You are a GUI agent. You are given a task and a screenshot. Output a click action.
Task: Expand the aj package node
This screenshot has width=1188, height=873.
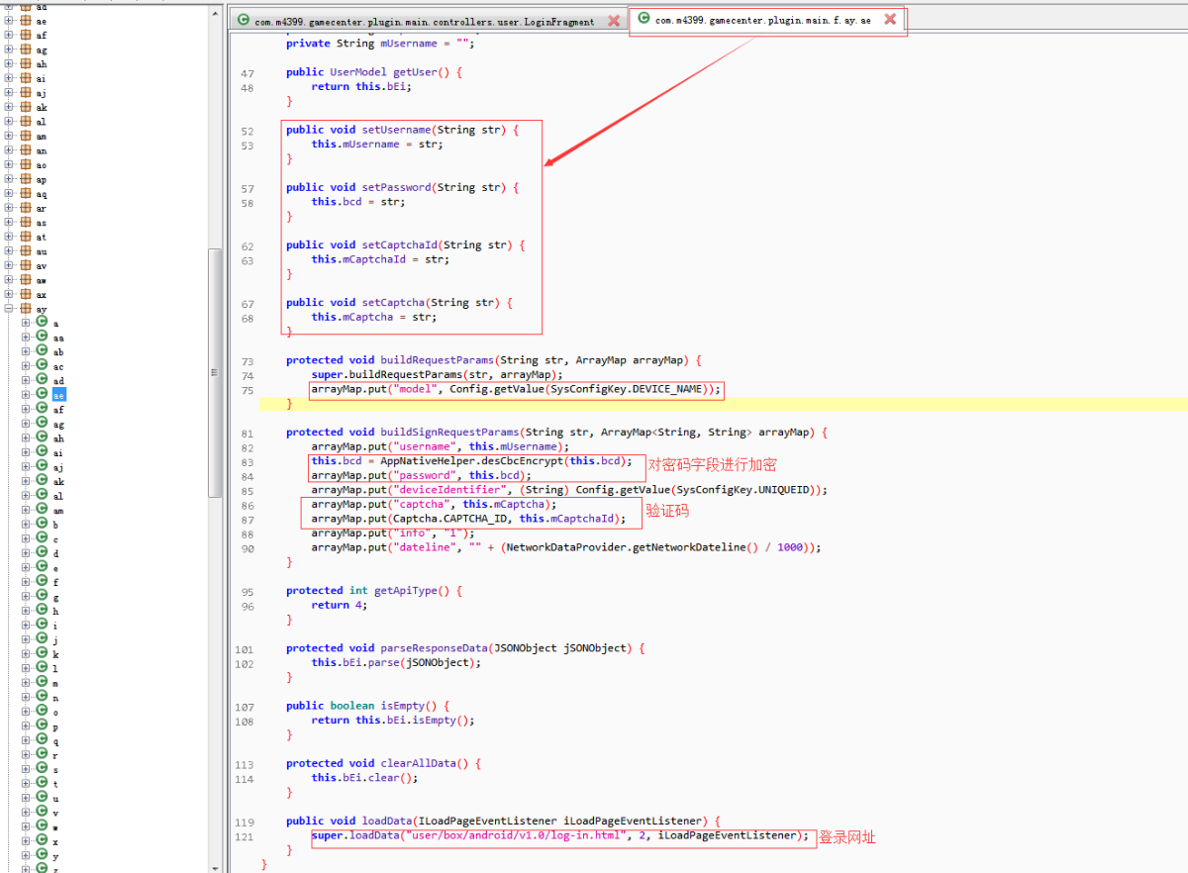coord(9,93)
